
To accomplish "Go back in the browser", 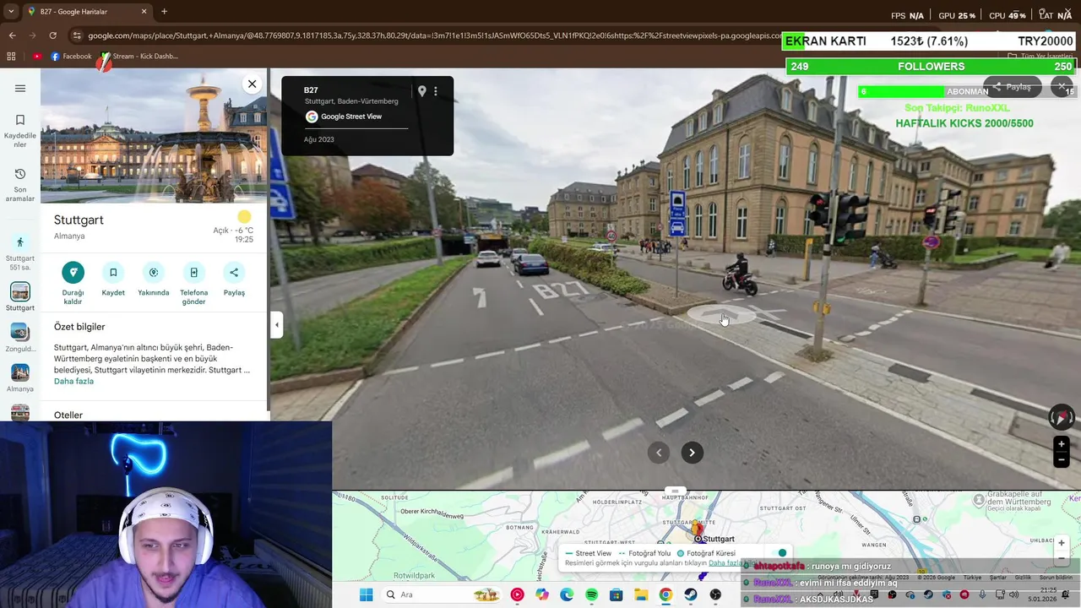I will (x=12, y=35).
